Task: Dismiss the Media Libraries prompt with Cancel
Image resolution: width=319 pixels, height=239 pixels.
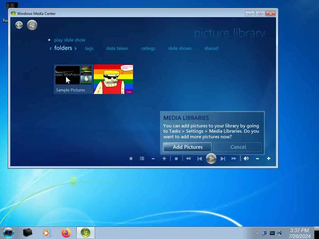Action: point(238,147)
